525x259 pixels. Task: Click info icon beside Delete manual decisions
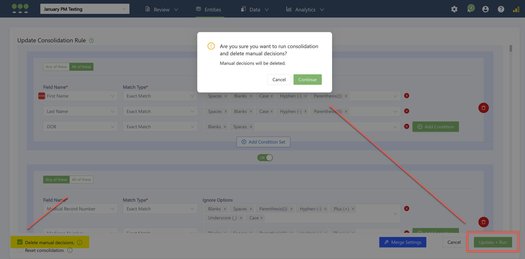click(x=80, y=242)
